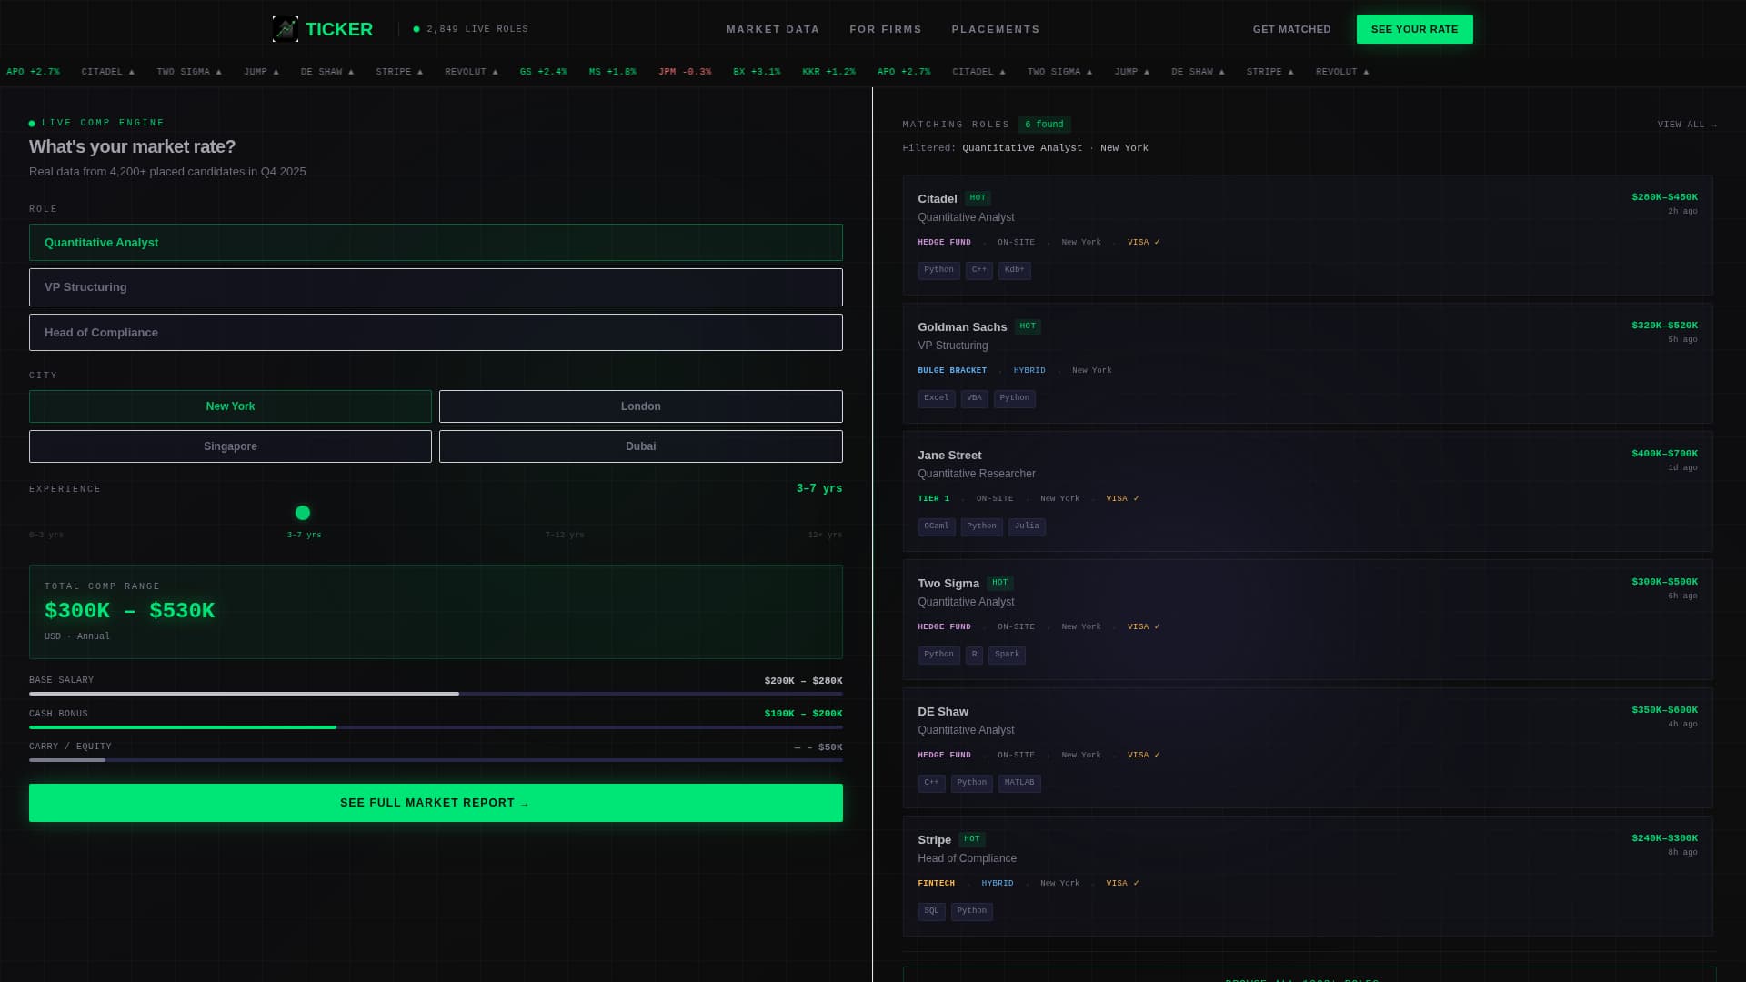Click the $280K–$450K salary on Citadel

1664,197
